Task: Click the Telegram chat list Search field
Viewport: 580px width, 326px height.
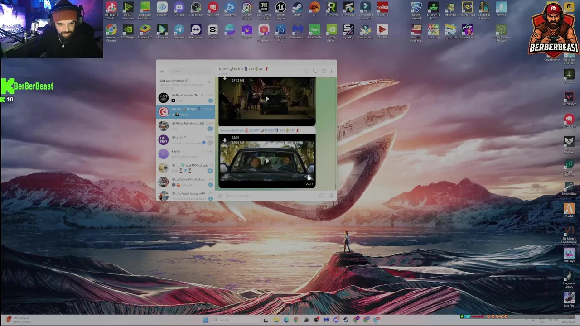Action: [190, 71]
